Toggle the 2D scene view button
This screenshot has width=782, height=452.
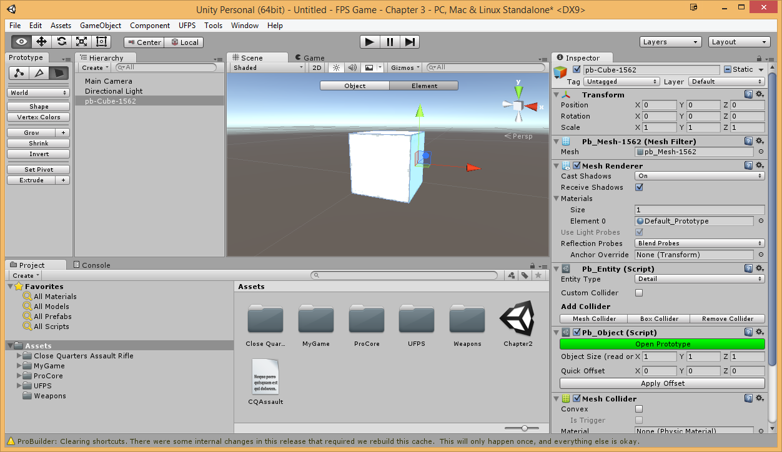tap(317, 67)
